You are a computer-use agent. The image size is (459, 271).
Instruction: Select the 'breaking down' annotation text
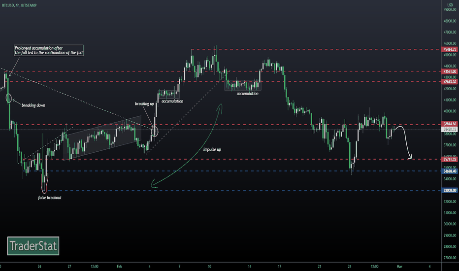pos(33,105)
